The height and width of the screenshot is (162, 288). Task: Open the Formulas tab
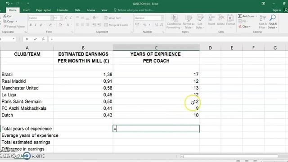pyautogui.click(x=63, y=10)
